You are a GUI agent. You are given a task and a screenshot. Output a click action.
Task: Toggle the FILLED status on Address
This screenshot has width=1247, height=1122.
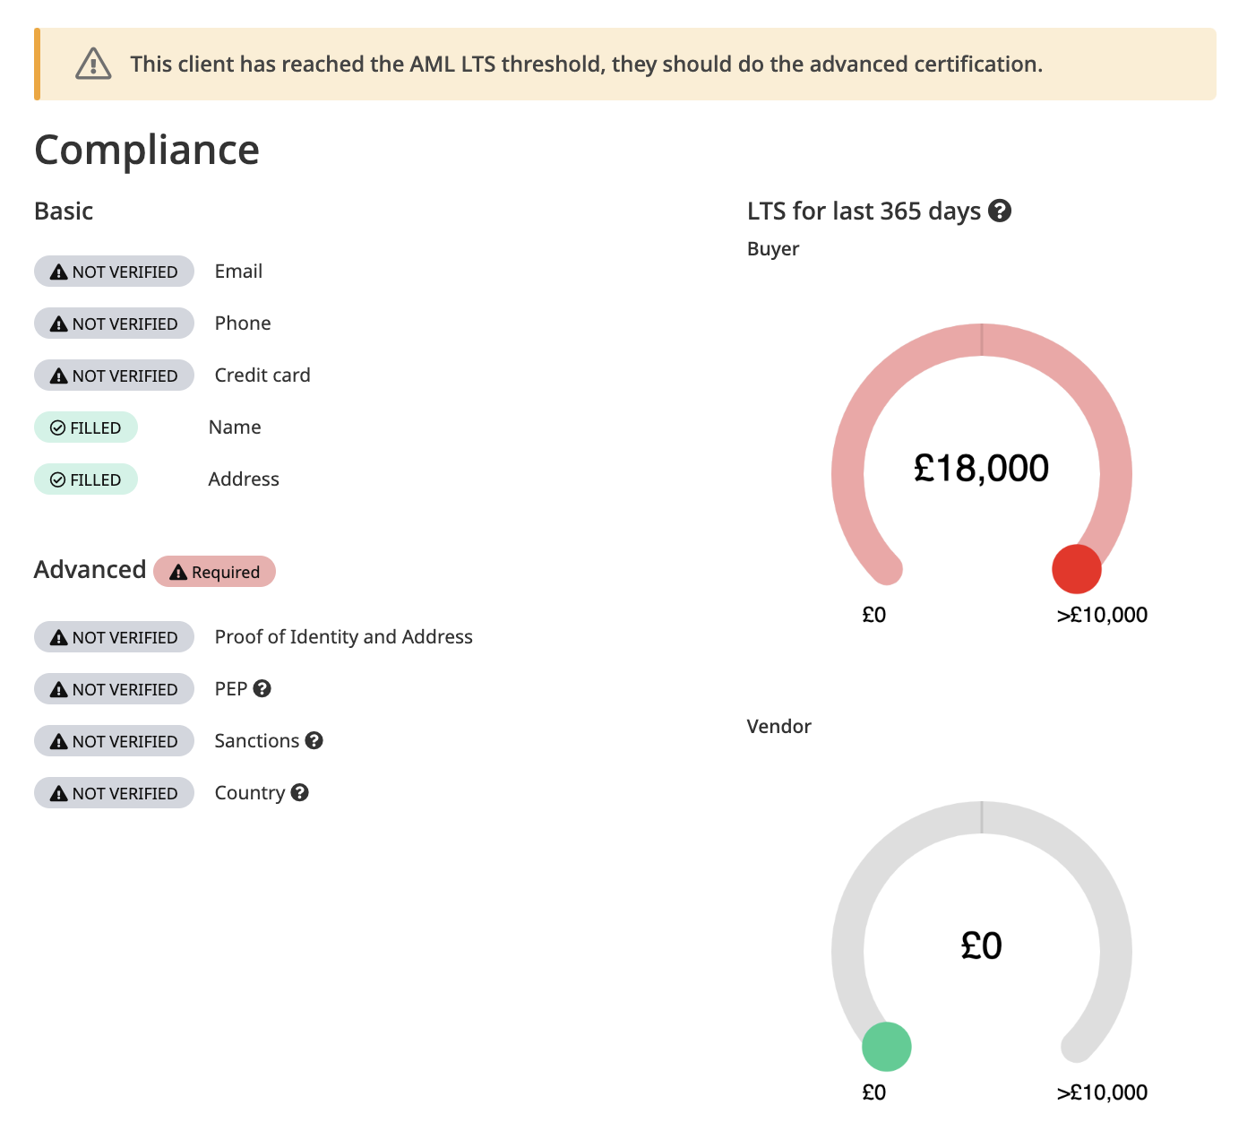click(x=85, y=479)
